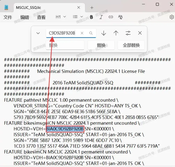The height and width of the screenshot is (167, 175).
Task: Open the 文件 menu
Action: 8,17
